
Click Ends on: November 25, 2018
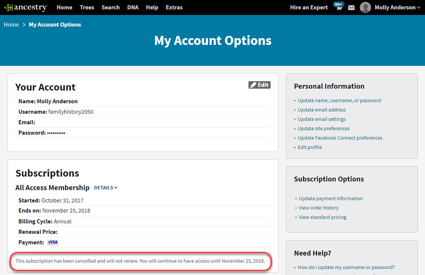[x=54, y=211]
